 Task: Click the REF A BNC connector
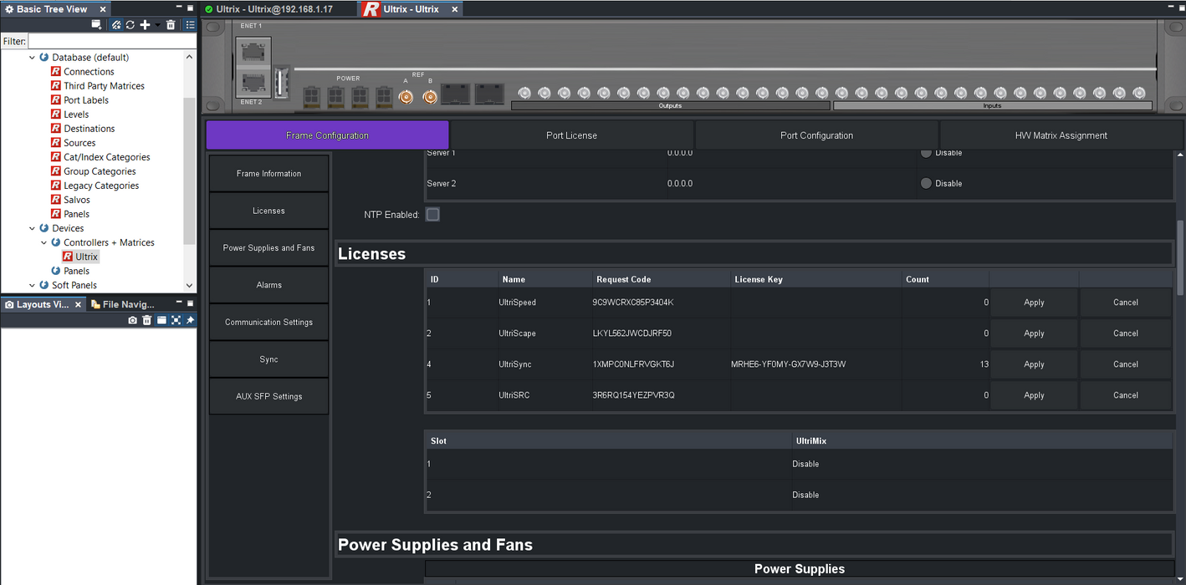click(406, 97)
